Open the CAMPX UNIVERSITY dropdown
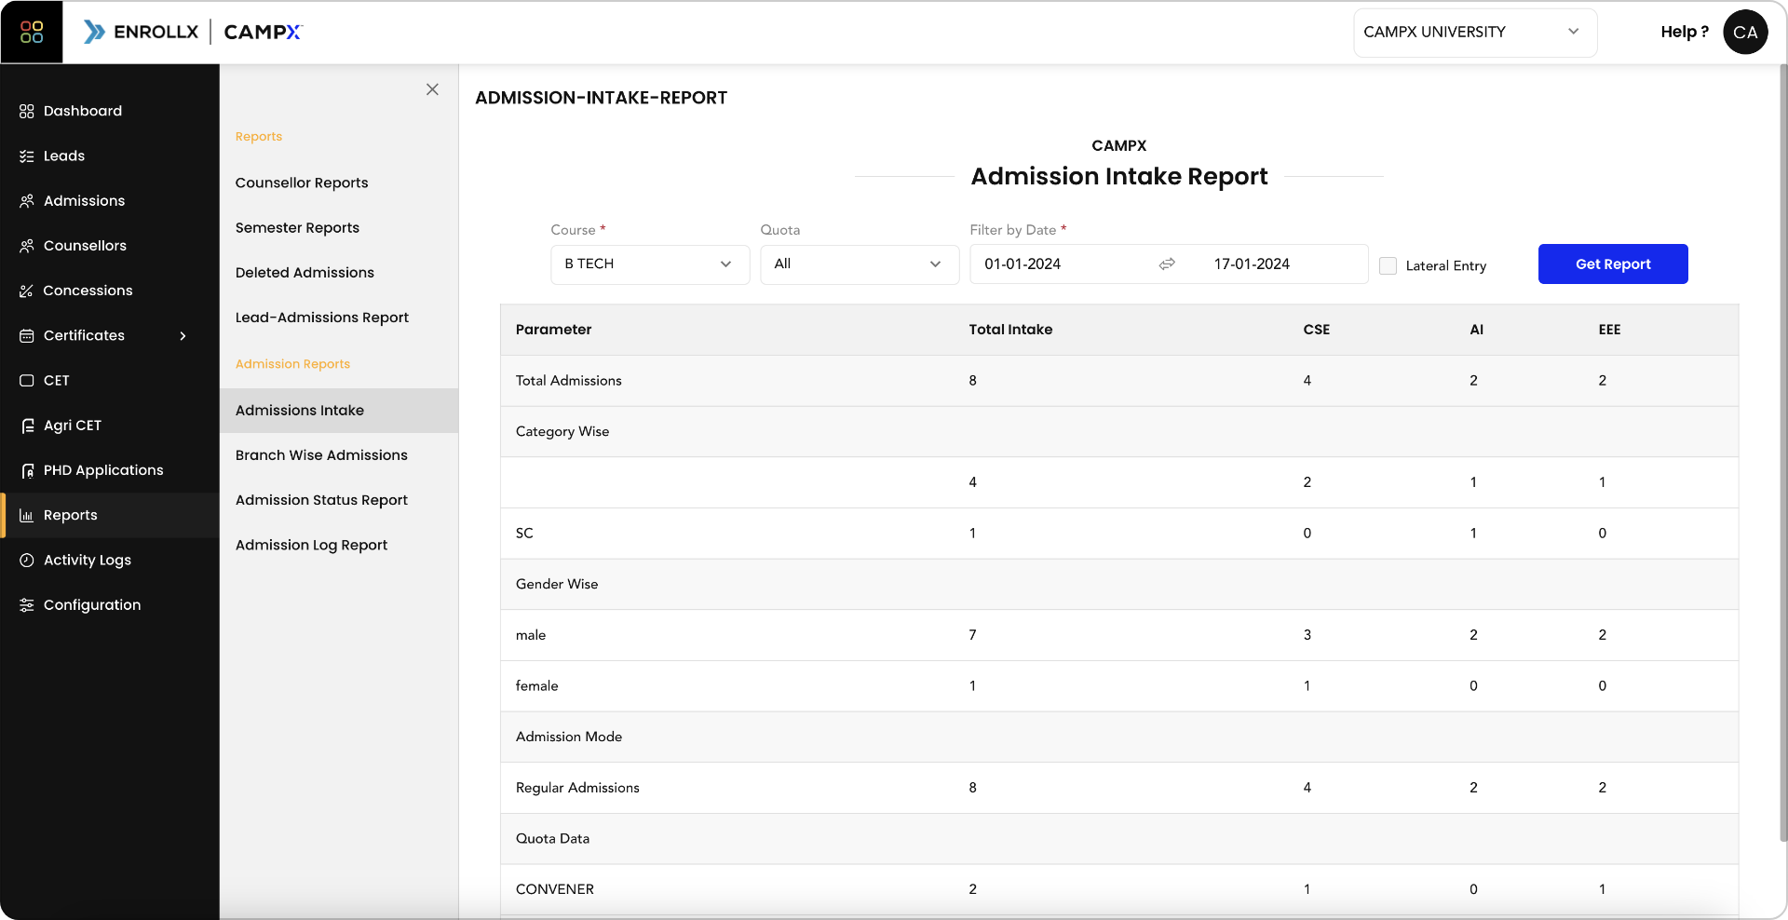This screenshot has height=920, width=1788. [x=1475, y=32]
